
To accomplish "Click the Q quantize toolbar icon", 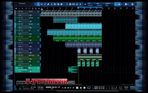I will pos(77,4).
